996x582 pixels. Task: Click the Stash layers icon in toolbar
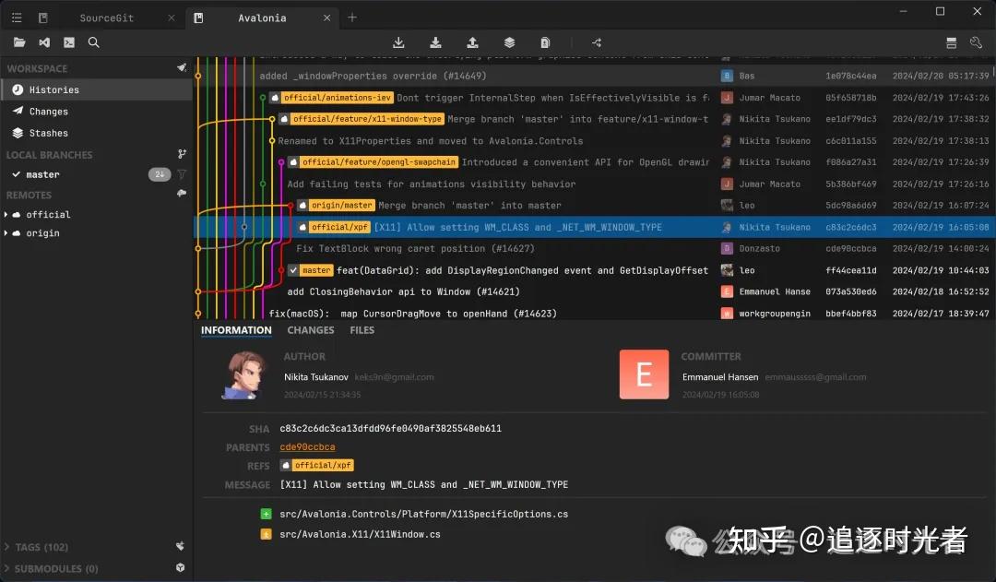click(x=509, y=42)
